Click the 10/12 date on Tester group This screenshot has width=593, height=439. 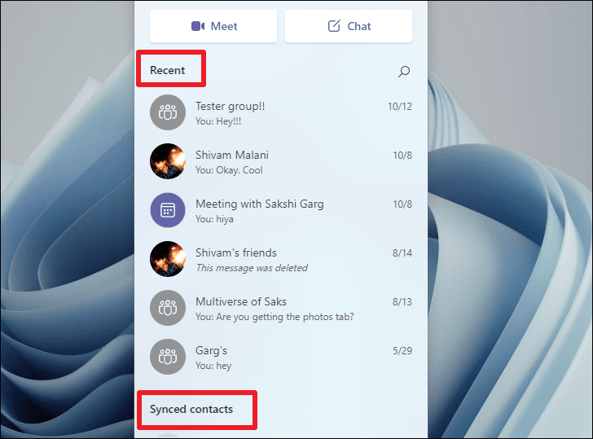(x=400, y=107)
